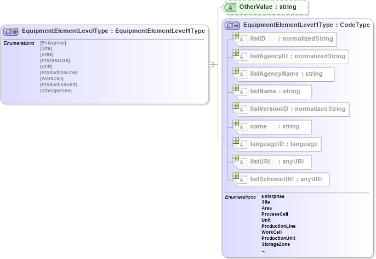The image size is (376, 259).
Task: Click the green A icon of OtherValue
Action: coord(230,8)
